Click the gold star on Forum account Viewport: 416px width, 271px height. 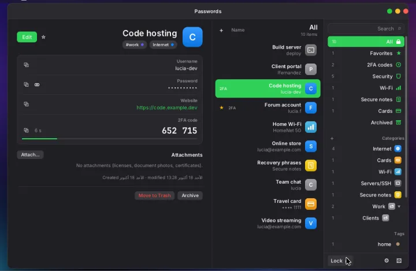(x=221, y=107)
